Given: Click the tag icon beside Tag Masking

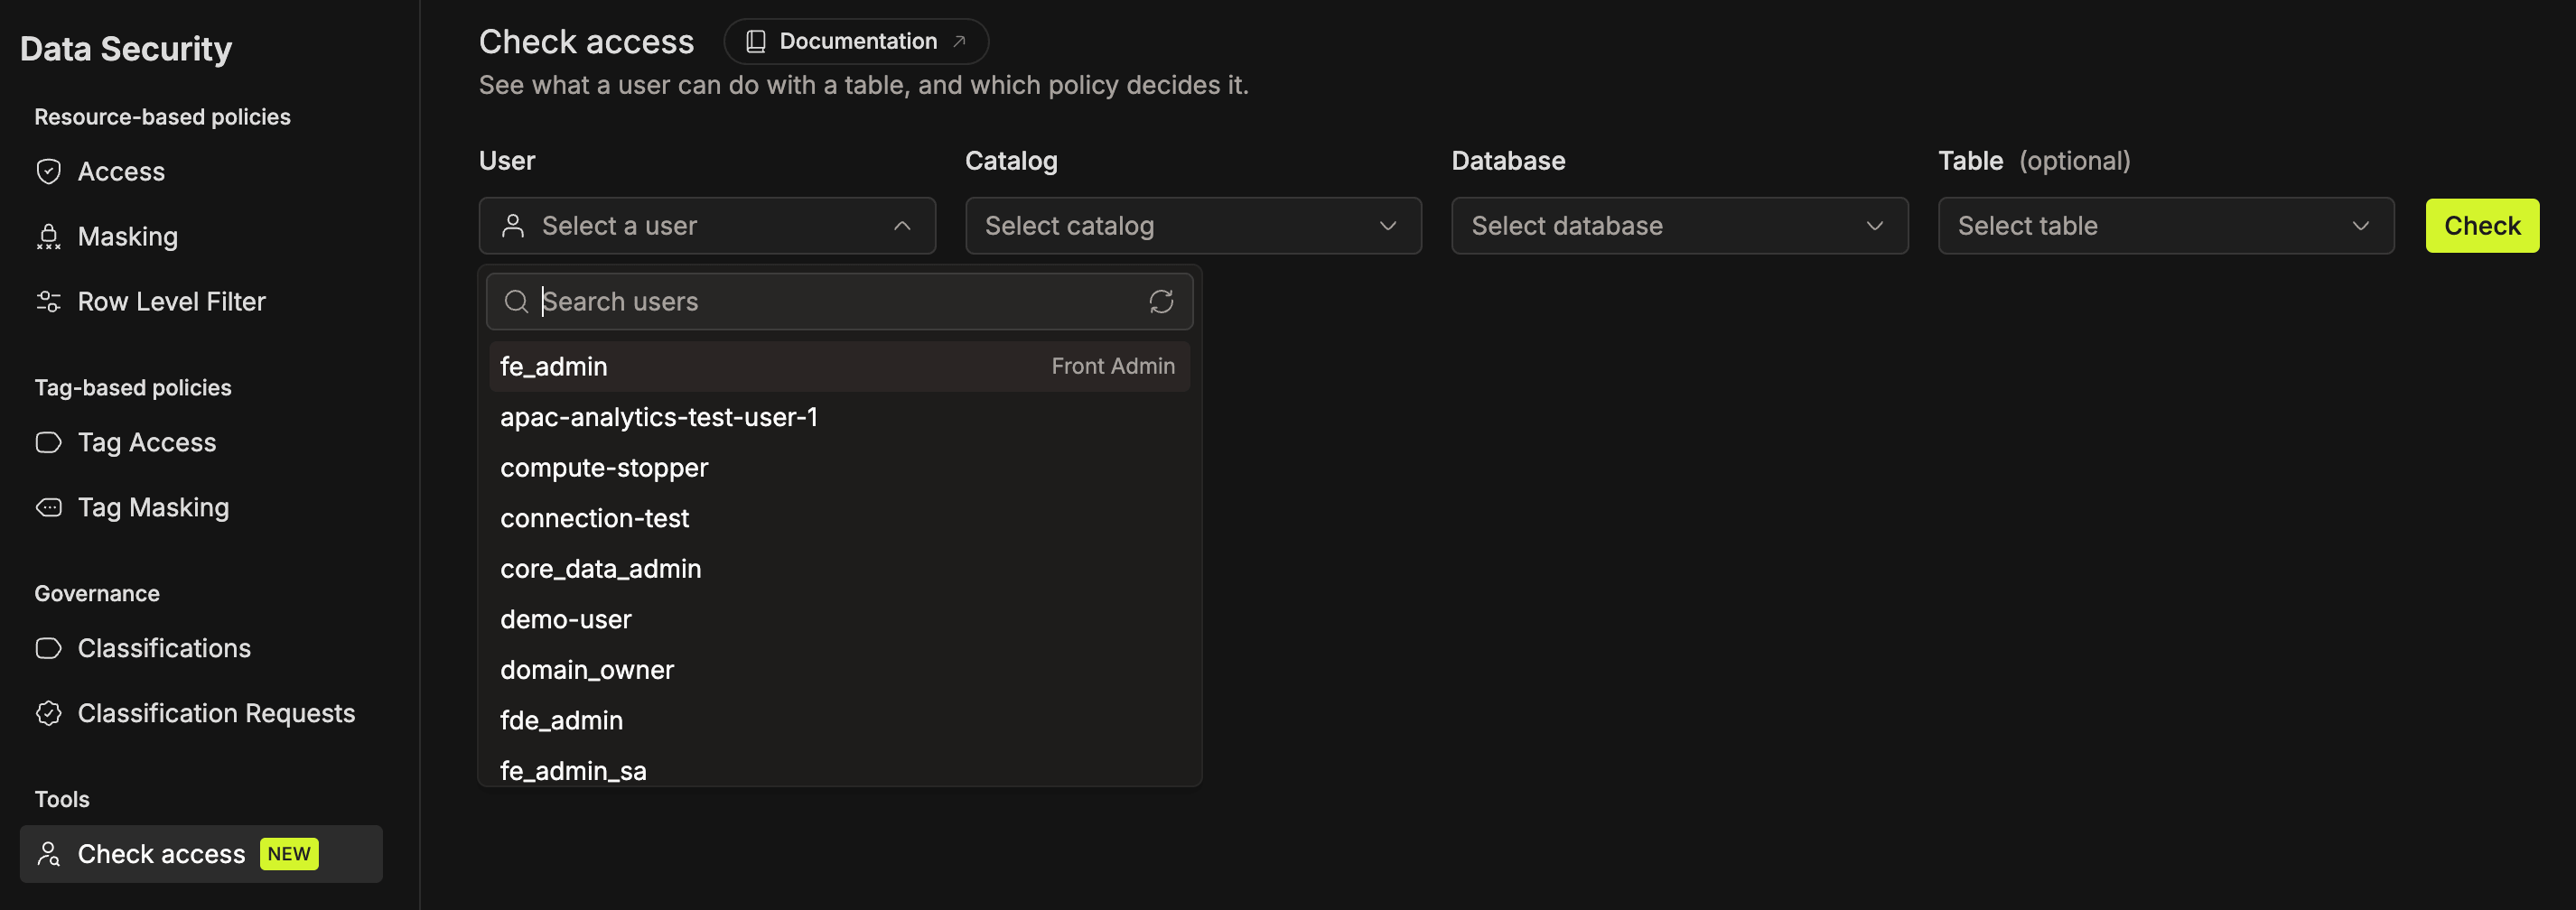Looking at the screenshot, I should (48, 508).
